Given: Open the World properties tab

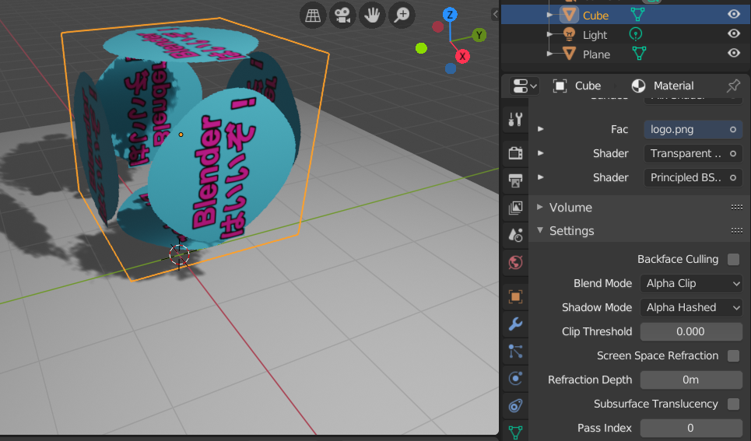Looking at the screenshot, I should pyautogui.click(x=515, y=262).
